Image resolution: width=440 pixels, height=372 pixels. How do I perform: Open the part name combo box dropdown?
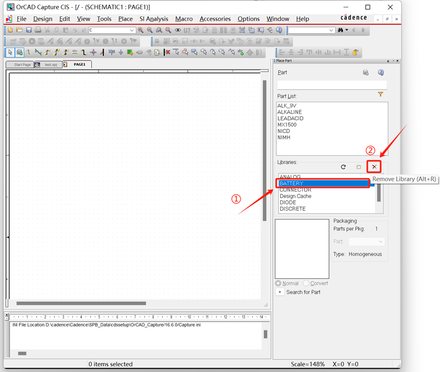(x=132, y=30)
